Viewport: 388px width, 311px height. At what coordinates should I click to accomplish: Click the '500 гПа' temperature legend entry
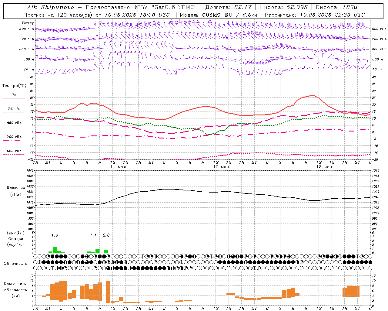click(14, 151)
